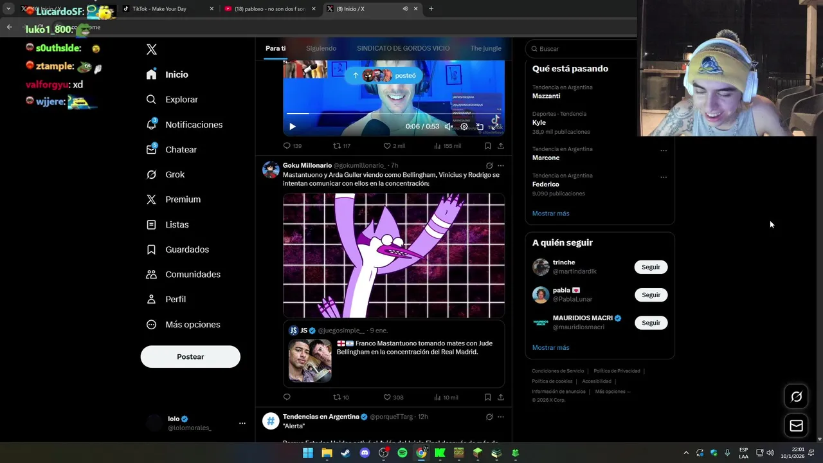Click the Postear button
Screen dimensions: 823x463
click(x=190, y=357)
